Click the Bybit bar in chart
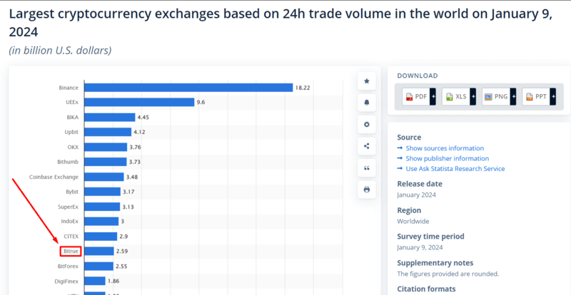 [102, 192]
